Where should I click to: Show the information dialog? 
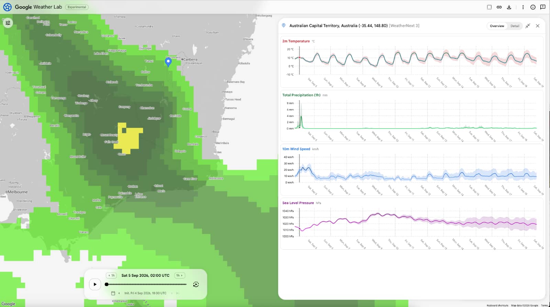[533, 7]
